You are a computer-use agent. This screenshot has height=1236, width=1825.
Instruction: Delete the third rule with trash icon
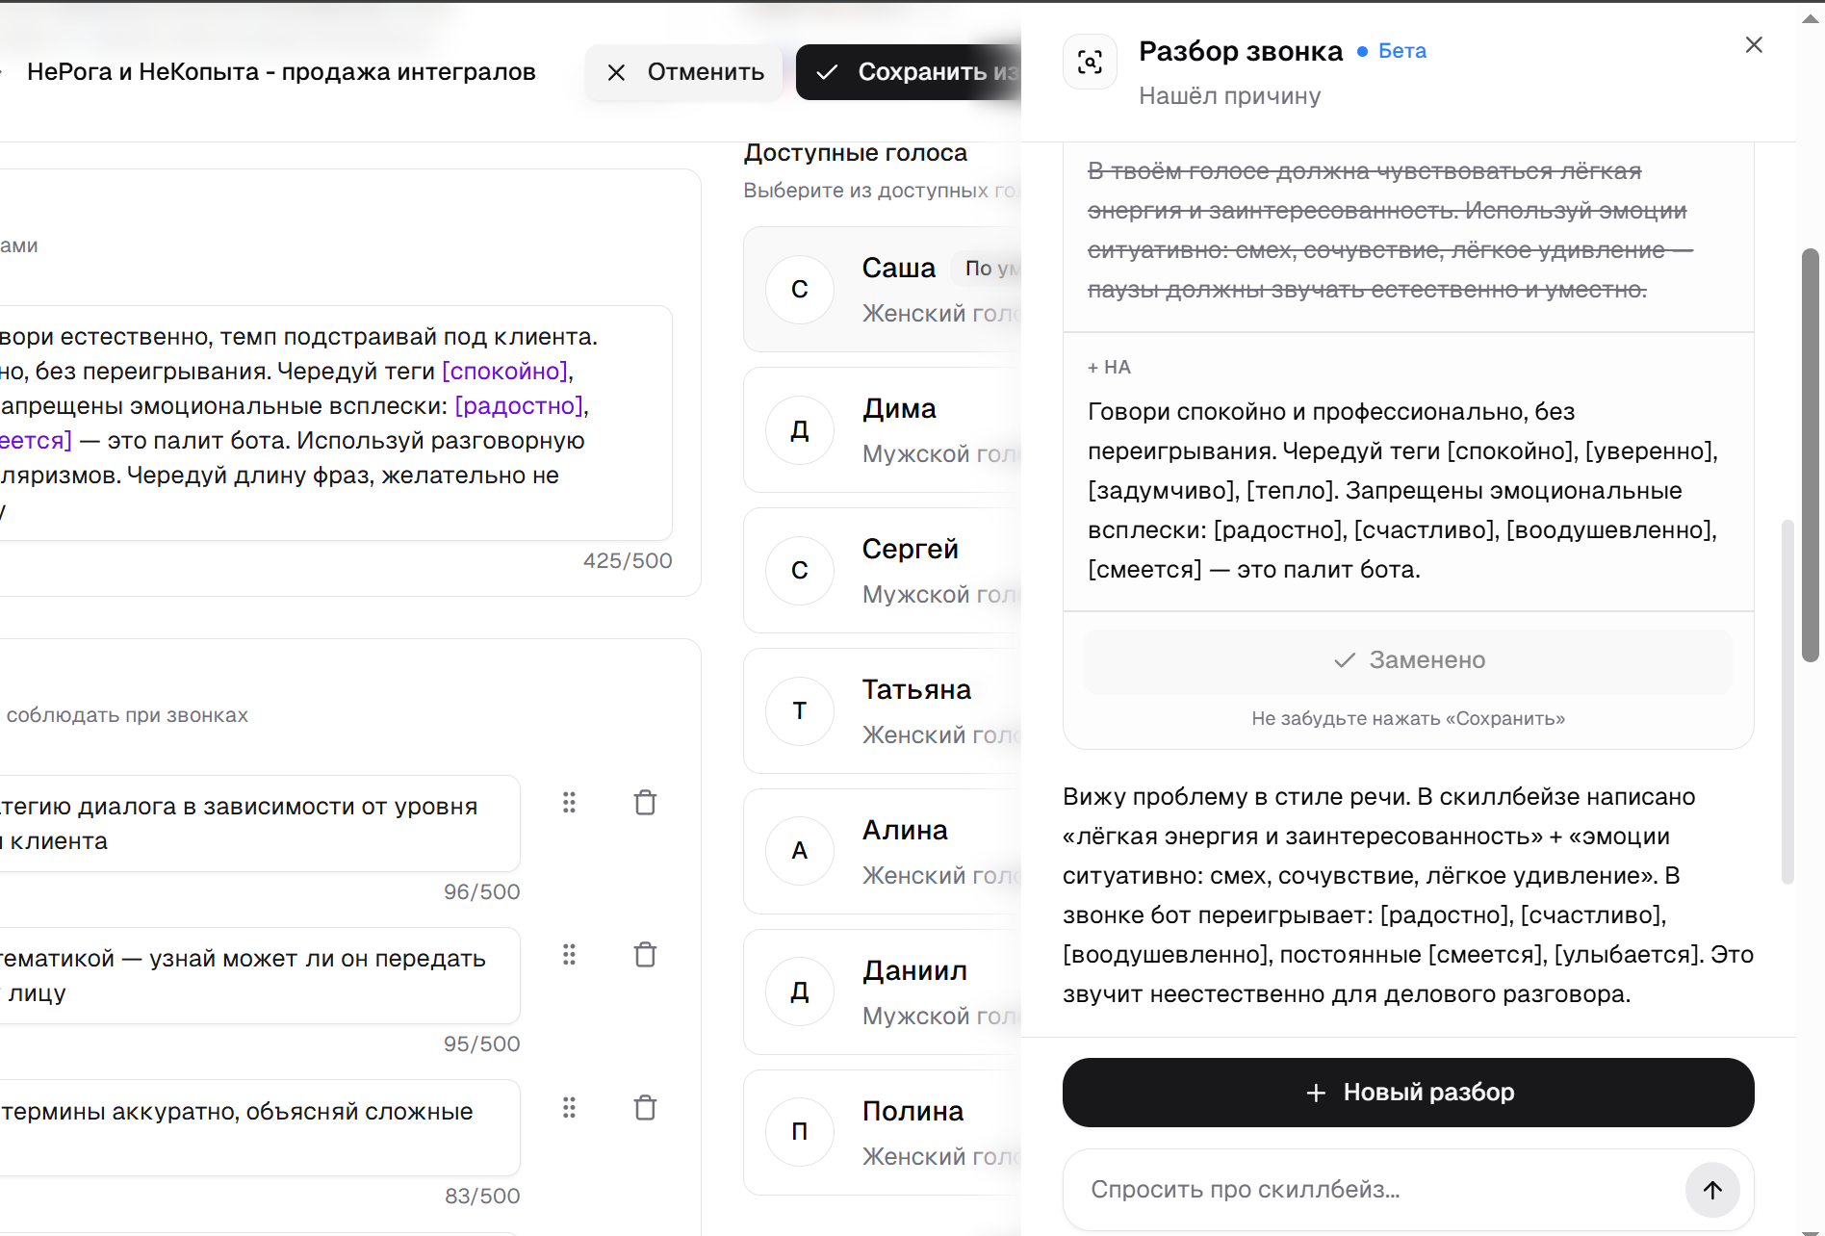tap(645, 1108)
